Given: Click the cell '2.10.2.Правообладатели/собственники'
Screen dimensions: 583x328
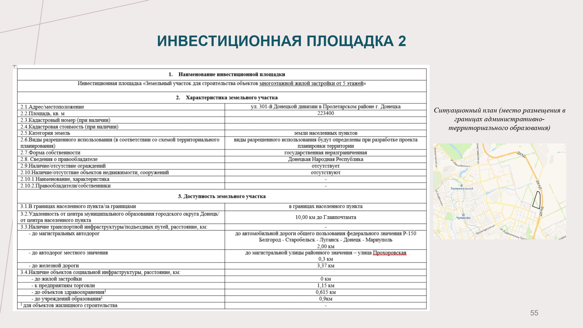Looking at the screenshot, I should coord(121,186).
